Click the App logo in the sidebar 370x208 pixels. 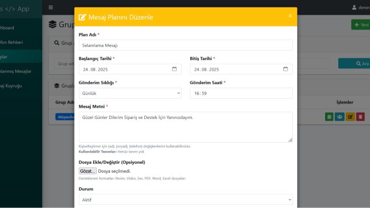pyautogui.click(x=15, y=9)
